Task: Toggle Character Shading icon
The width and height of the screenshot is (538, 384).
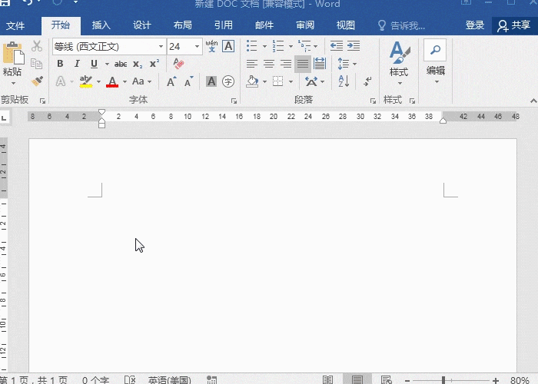Action: tap(211, 81)
